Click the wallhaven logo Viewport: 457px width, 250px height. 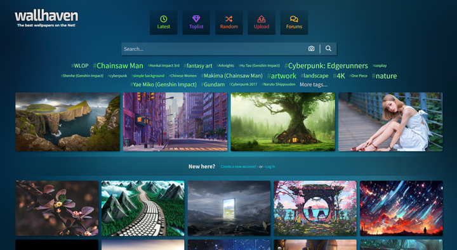coord(46,19)
